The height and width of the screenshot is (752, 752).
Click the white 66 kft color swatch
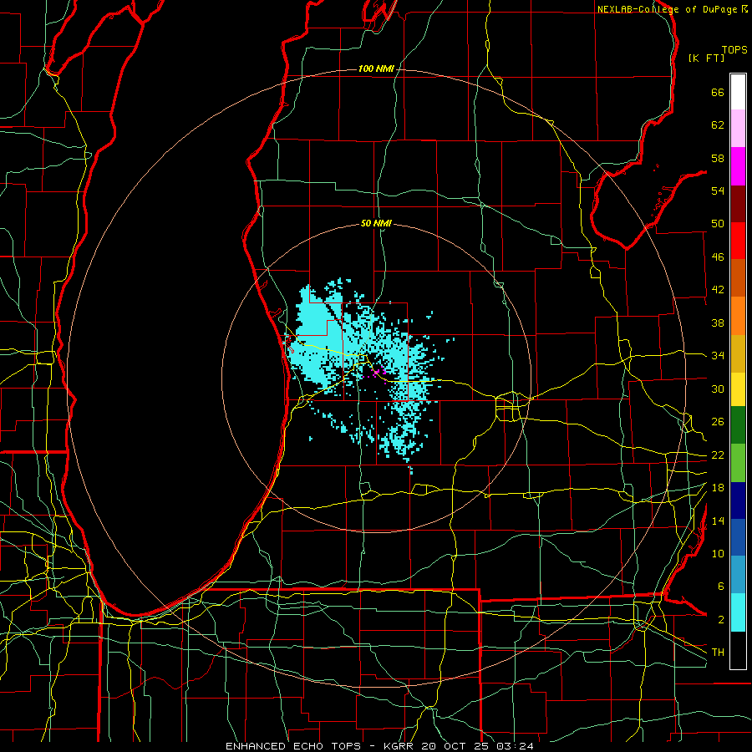click(x=738, y=92)
